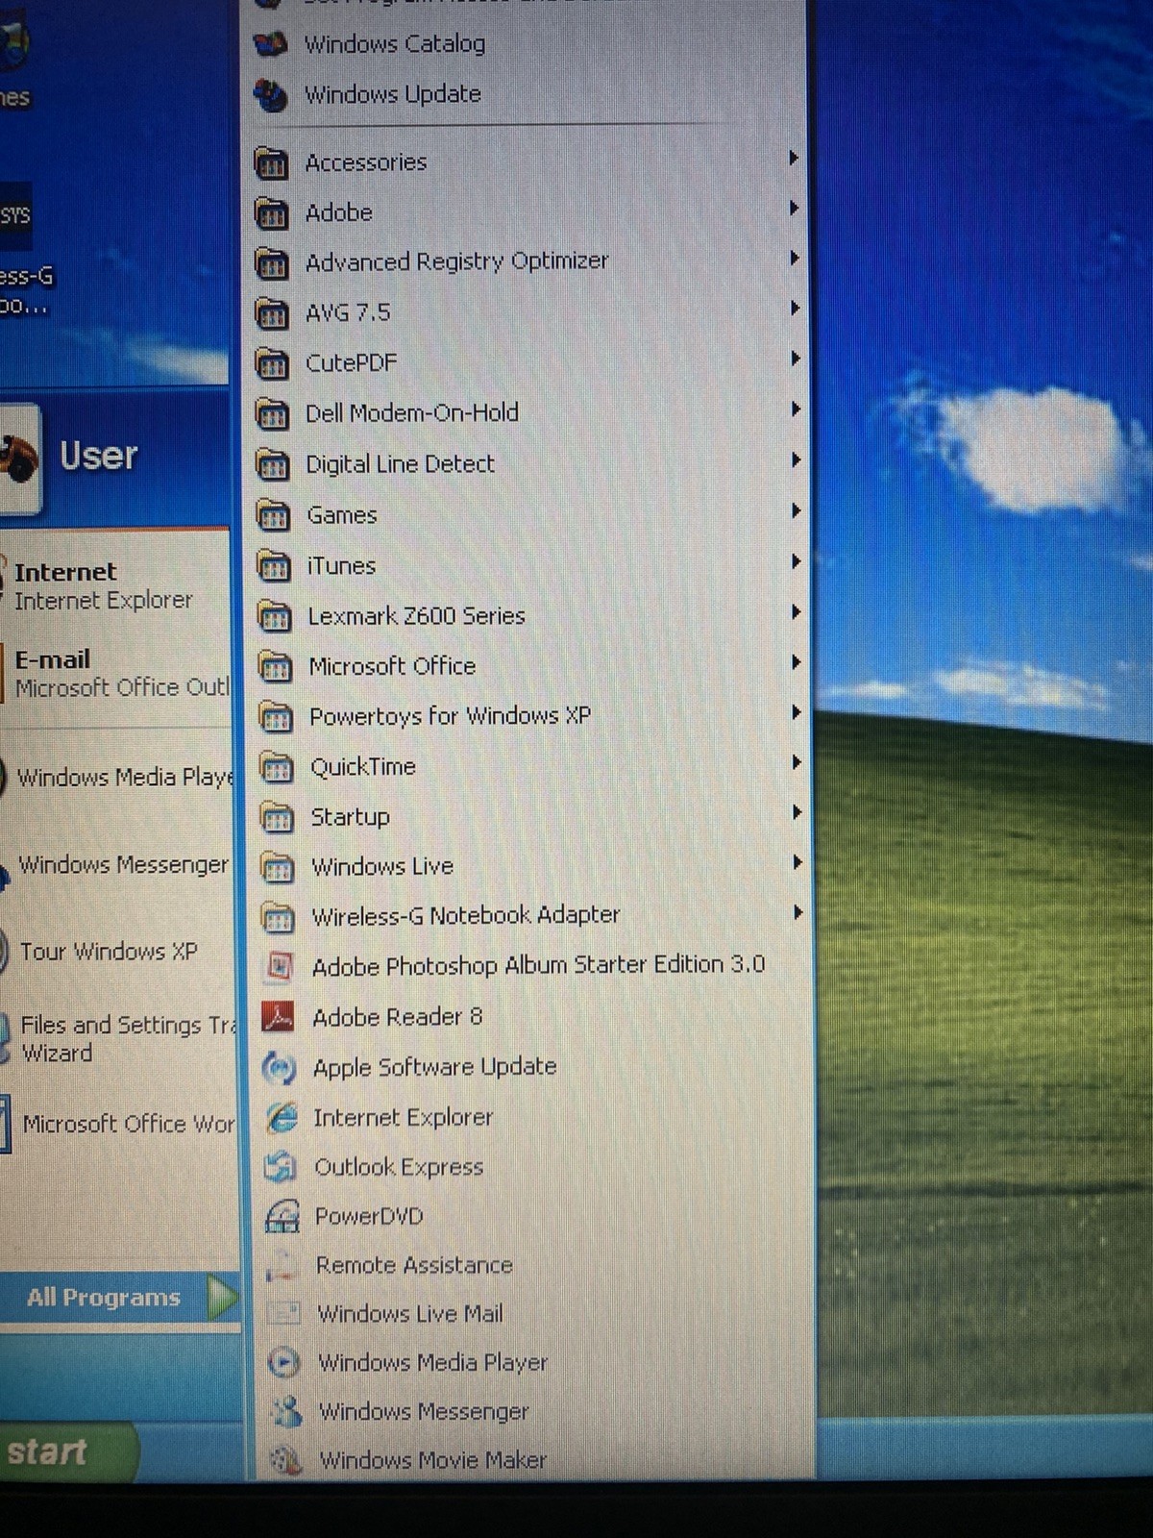This screenshot has height=1538, width=1153.
Task: Click the user account picture
Action: [19, 459]
